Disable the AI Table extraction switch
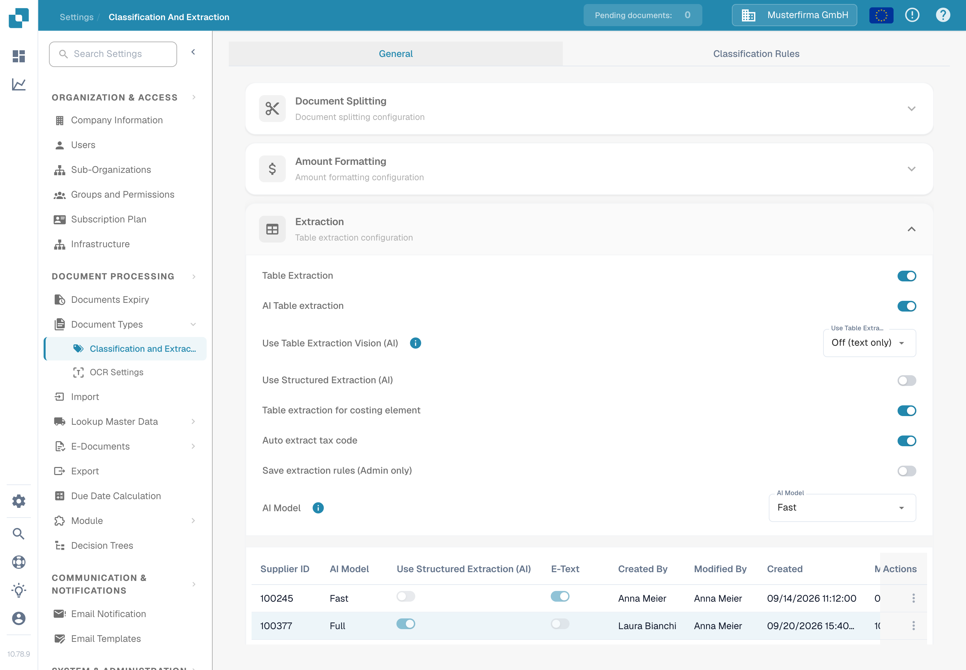 pos(907,306)
